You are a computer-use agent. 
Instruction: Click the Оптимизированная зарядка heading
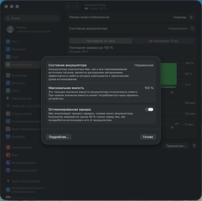(x=70, y=109)
